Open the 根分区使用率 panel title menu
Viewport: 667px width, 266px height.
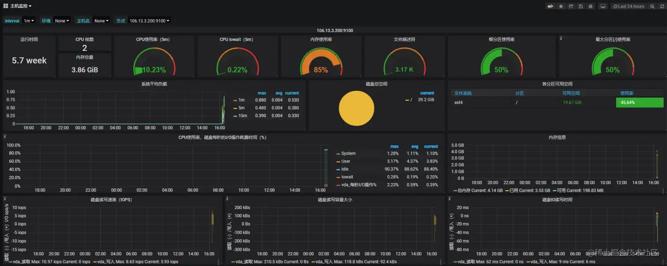tap(501, 39)
